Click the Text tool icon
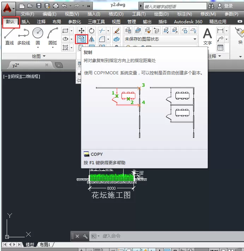Viewport: 244px width, 251px height. (207, 36)
